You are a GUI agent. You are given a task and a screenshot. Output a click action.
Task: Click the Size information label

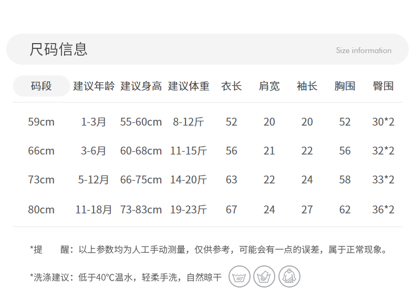pyautogui.click(x=364, y=50)
